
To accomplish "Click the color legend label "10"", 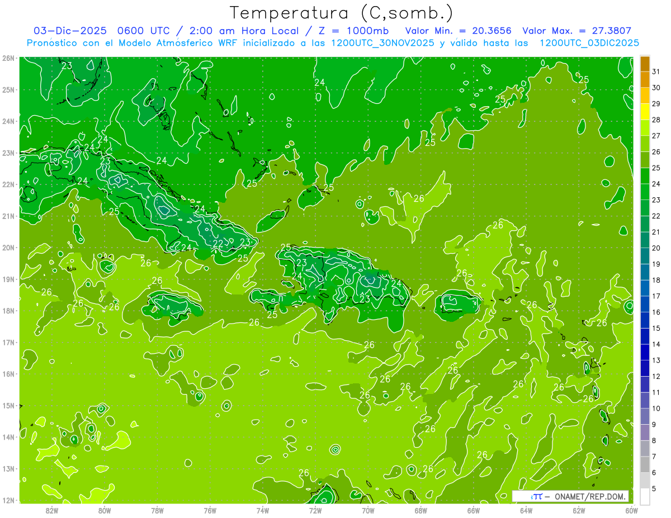I will tap(656, 408).
